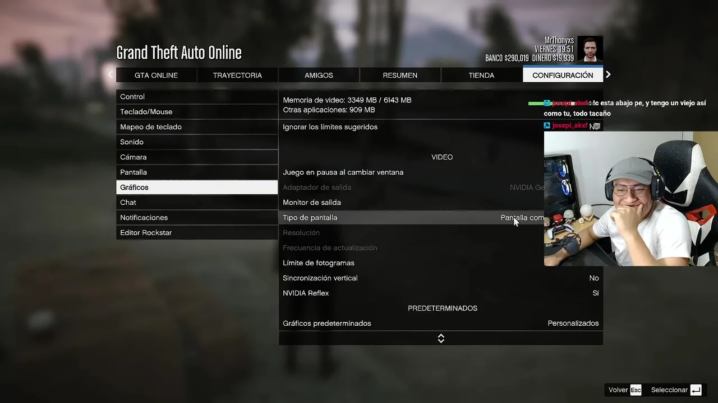Click the left arrow before GTA ONLINE tab

click(x=111, y=74)
